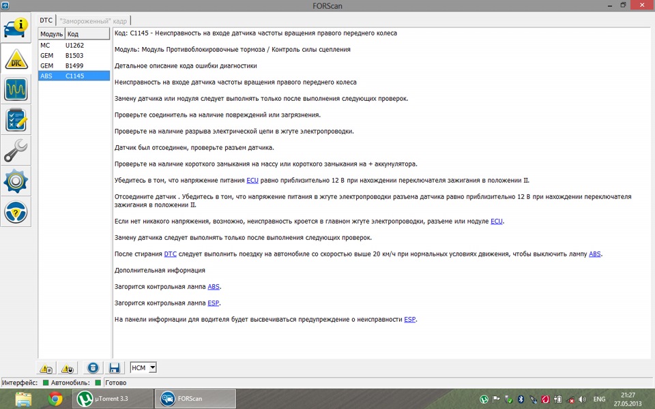The image size is (655, 409).
Task: Open the µTorrent tray icon
Action: 484,399
